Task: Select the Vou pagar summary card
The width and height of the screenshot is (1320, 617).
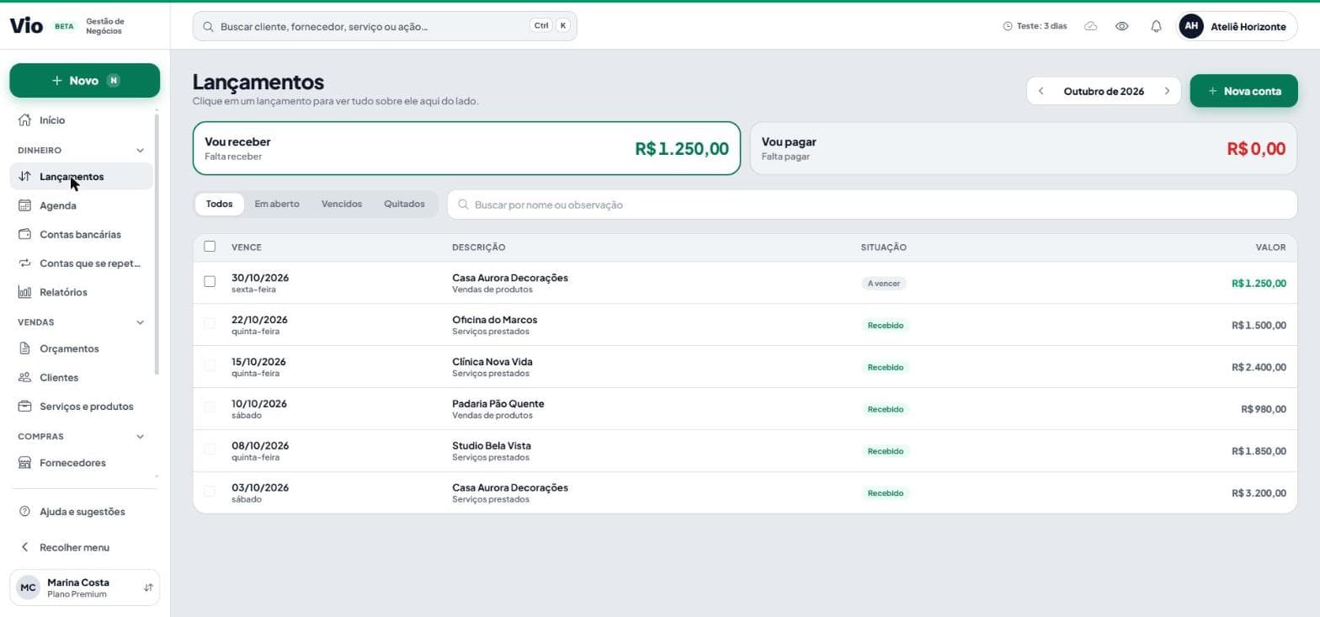Action: point(1023,148)
